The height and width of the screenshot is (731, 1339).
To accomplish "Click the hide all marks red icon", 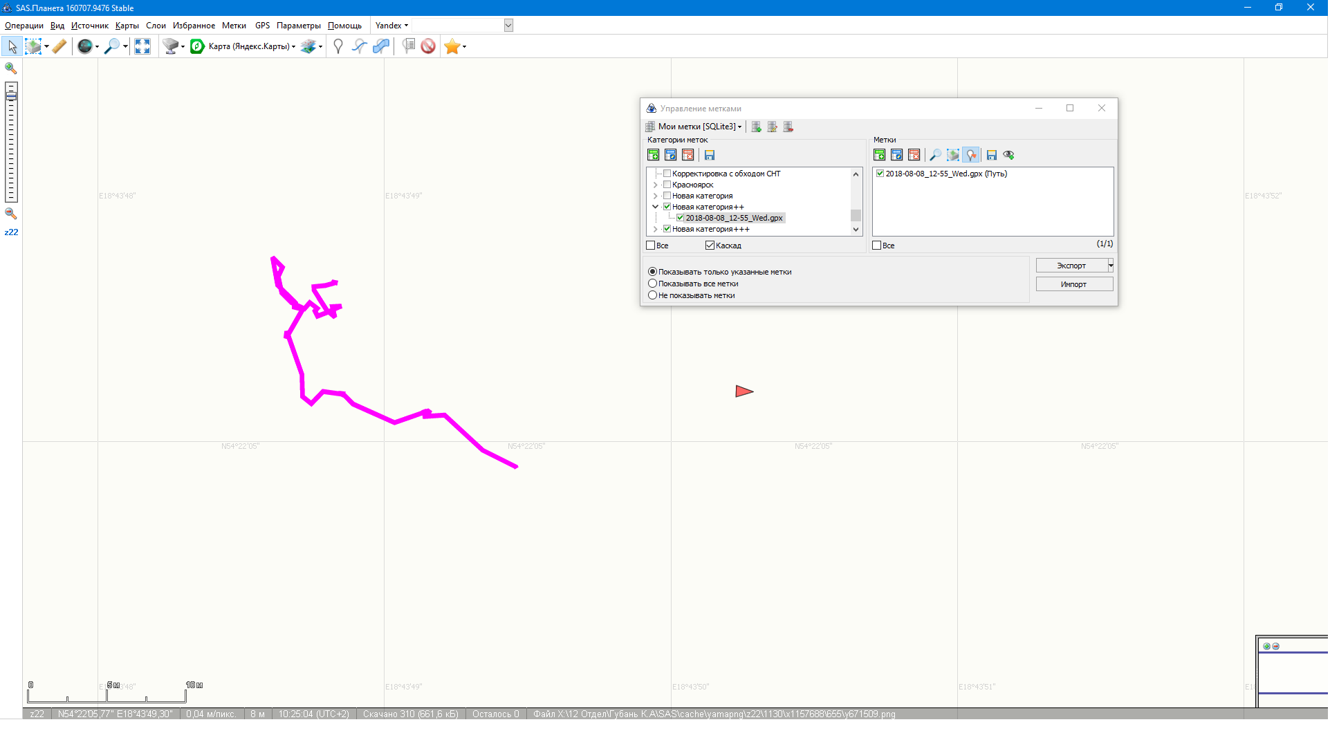I will coord(428,46).
